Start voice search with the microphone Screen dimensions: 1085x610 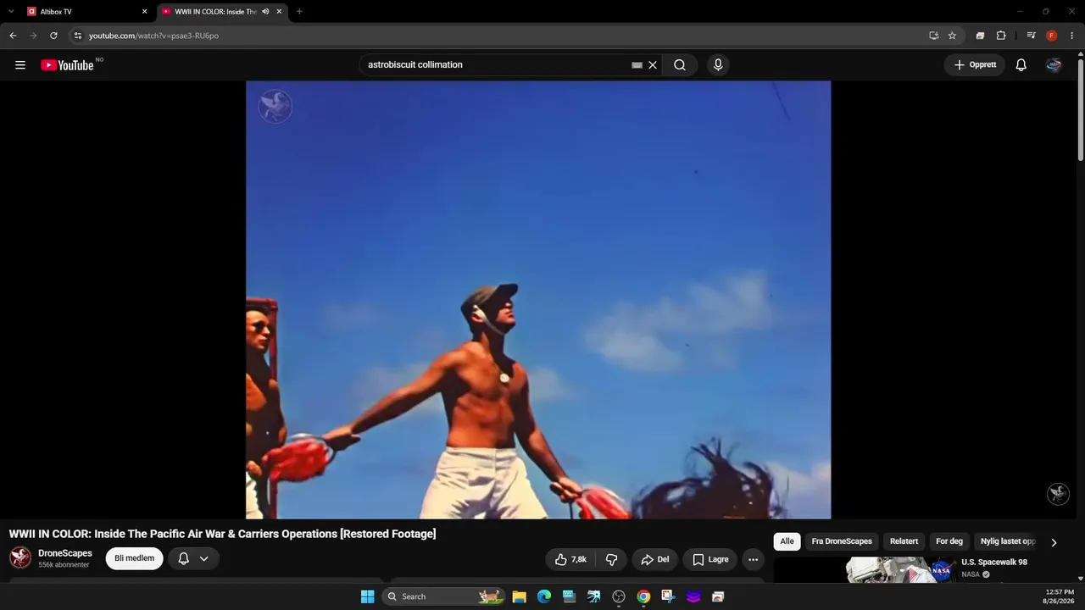point(718,65)
